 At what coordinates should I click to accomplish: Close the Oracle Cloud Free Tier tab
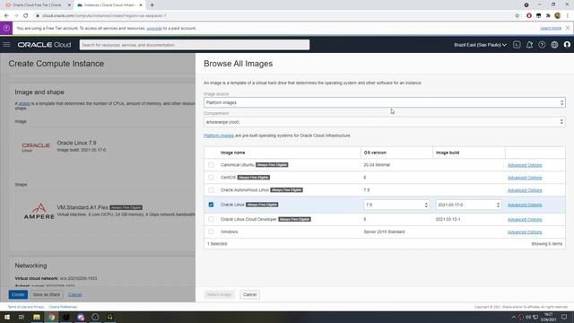(69, 5)
